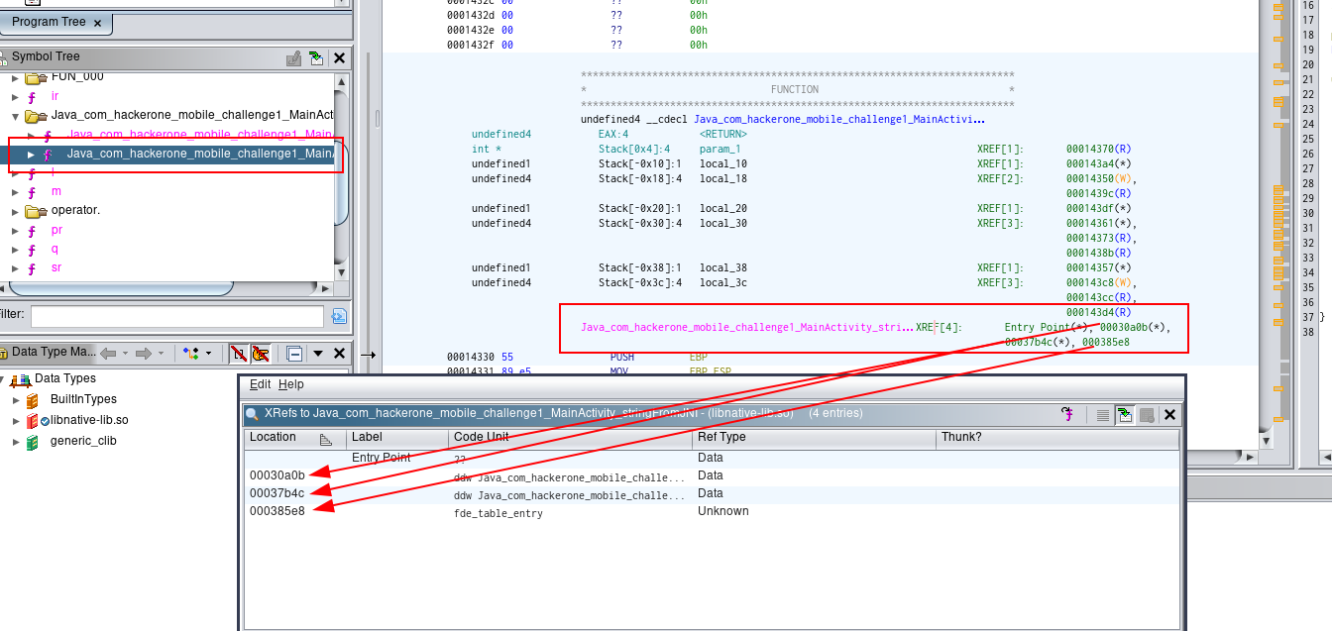Click the param_1 variable in listing
The image size is (1332, 631).
click(x=720, y=149)
